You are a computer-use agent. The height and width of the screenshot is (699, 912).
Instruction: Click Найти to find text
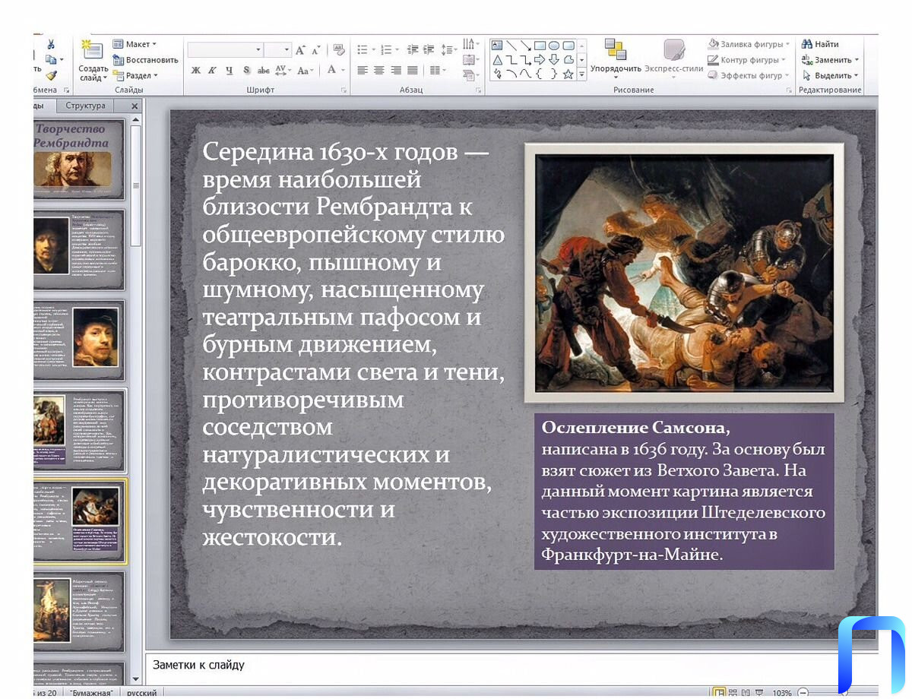tap(820, 44)
